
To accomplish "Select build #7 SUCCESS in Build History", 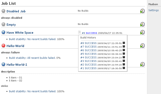I will 88,47.
